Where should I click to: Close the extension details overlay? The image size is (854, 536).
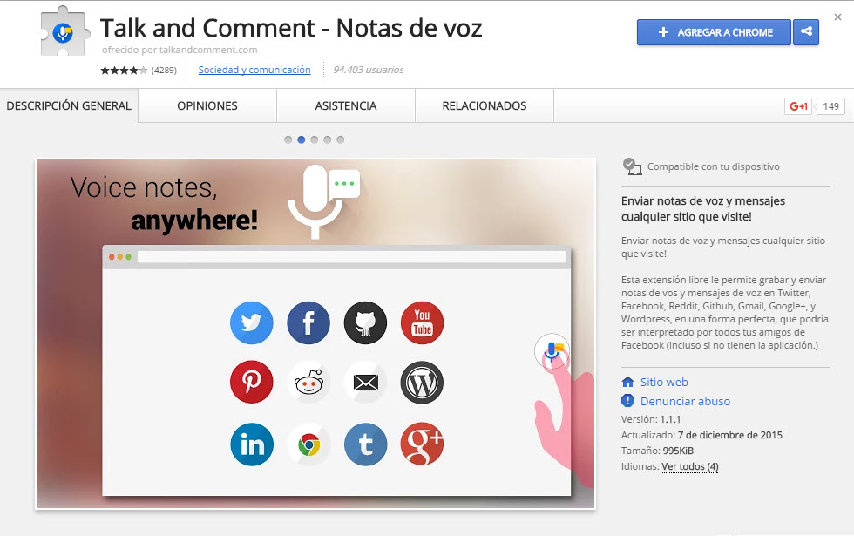[837, 17]
